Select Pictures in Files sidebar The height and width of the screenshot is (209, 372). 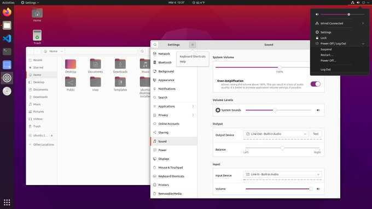pyautogui.click(x=42, y=111)
